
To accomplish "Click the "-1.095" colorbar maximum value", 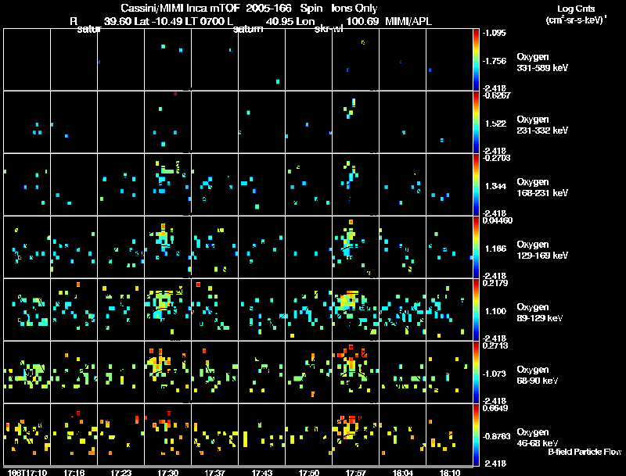I will (495, 33).
